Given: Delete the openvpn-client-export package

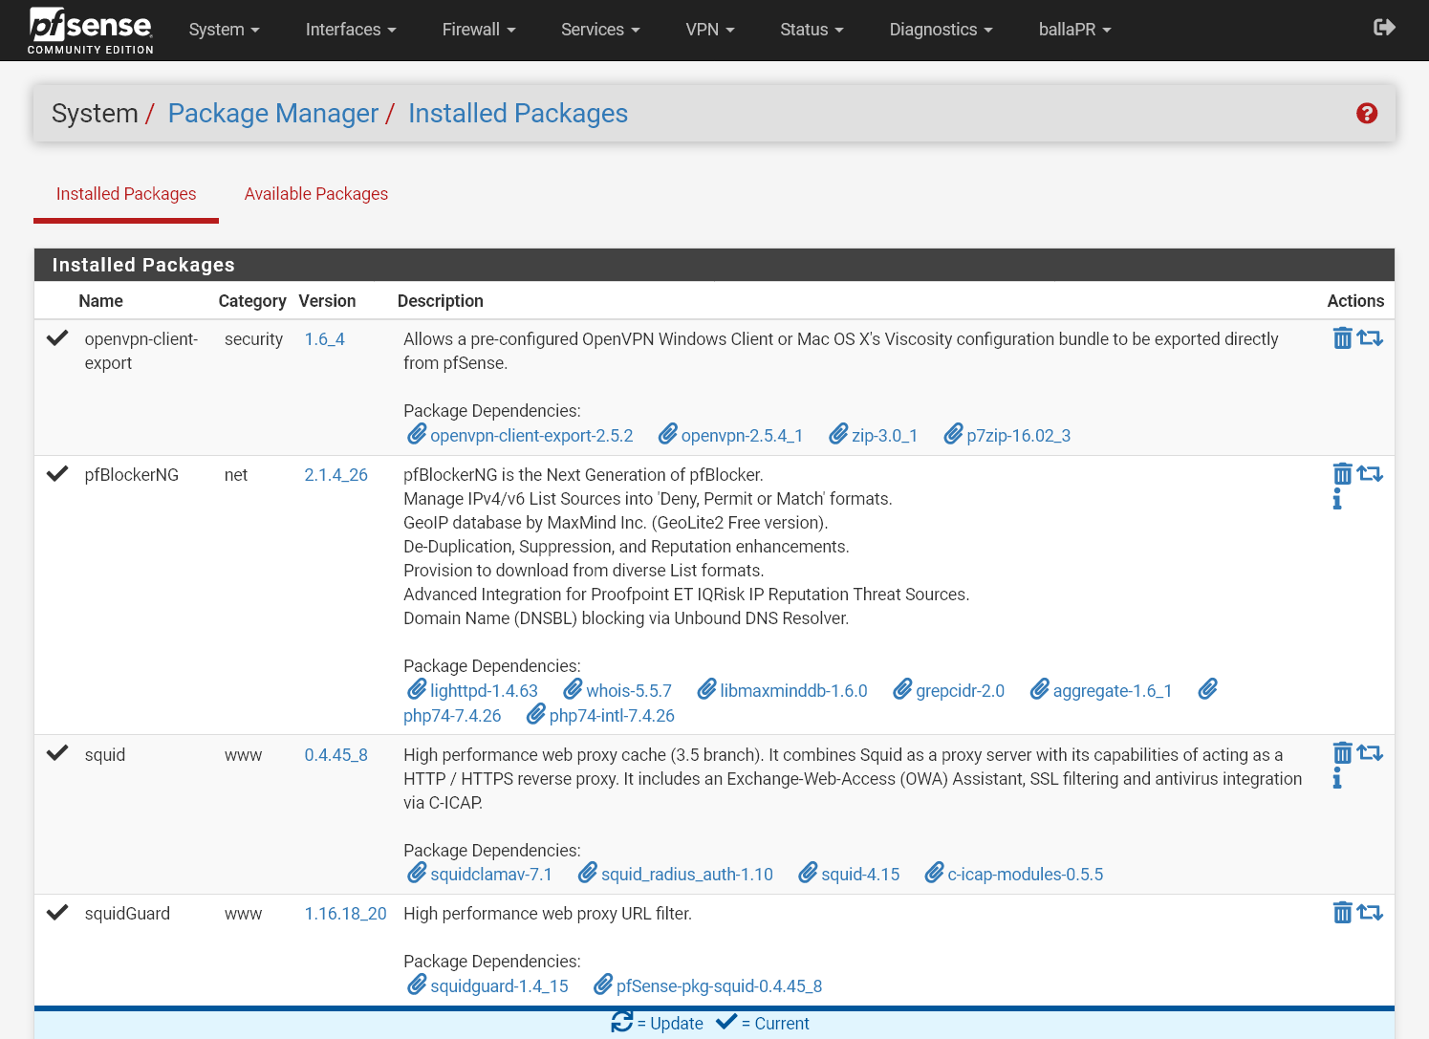Looking at the screenshot, I should pos(1342,337).
